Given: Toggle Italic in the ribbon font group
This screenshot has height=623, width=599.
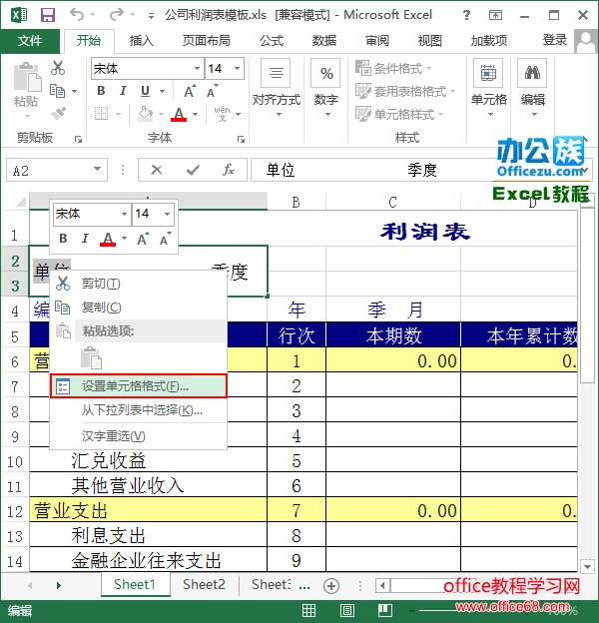Looking at the screenshot, I should [123, 91].
